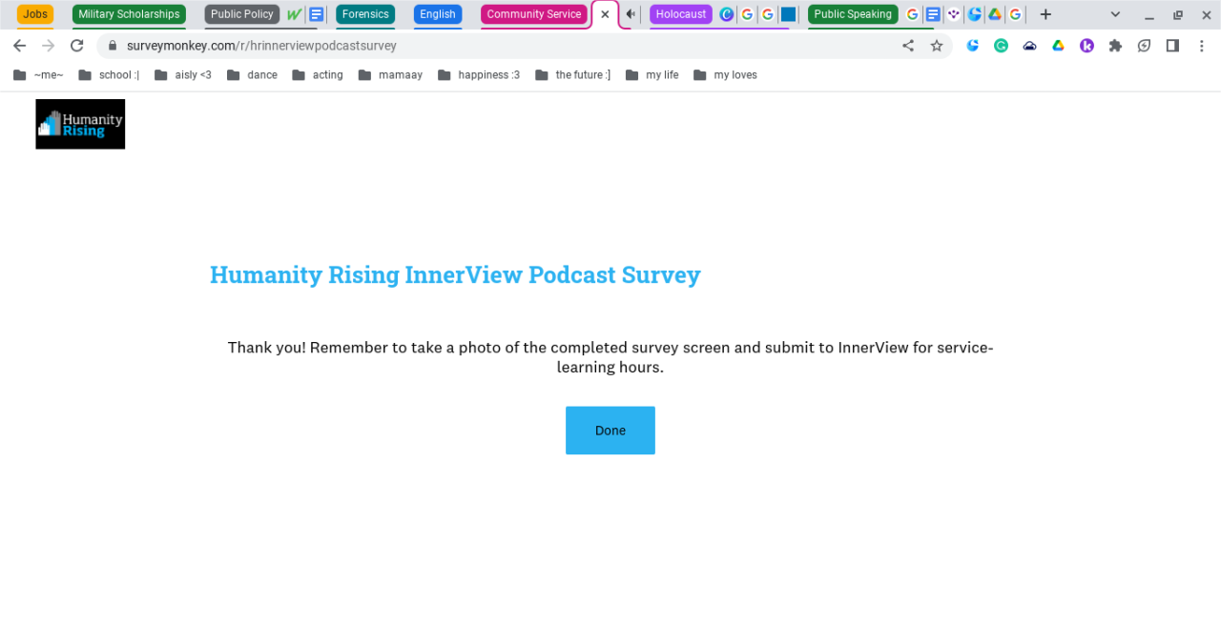This screenshot has width=1221, height=643.
Task: Click the leaf performance icon
Action: [x=1144, y=46]
